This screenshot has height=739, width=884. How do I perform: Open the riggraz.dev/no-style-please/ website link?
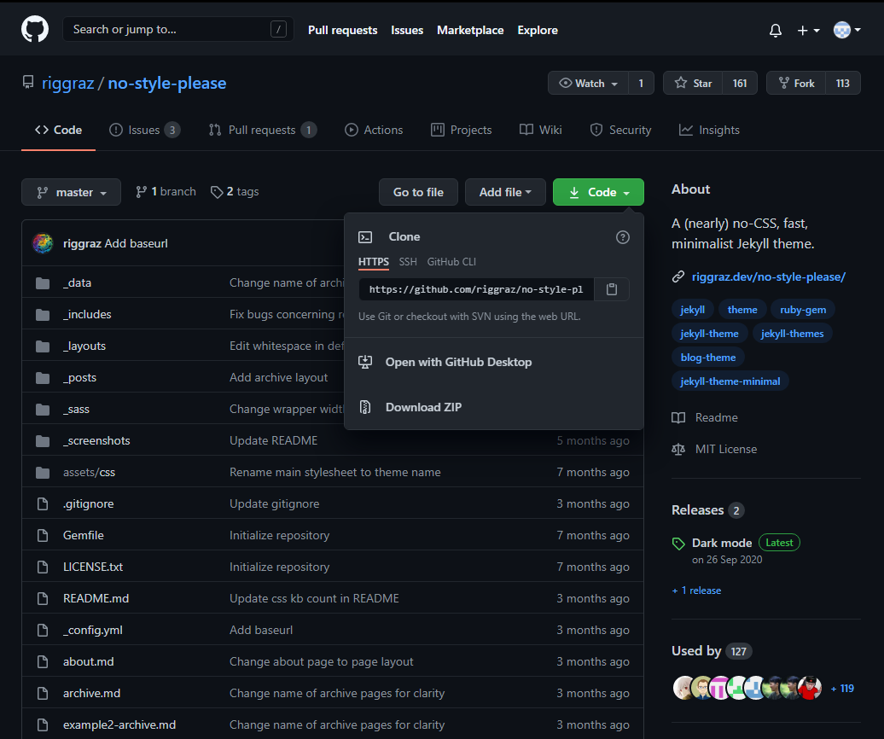(x=769, y=276)
